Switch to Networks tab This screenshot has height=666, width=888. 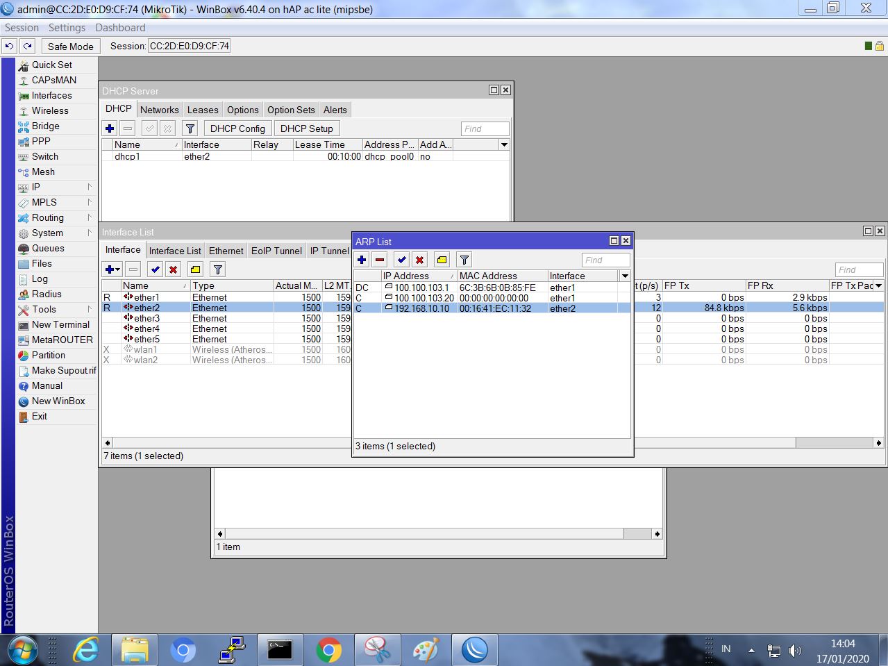[160, 110]
